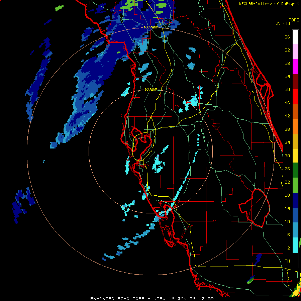Click the '50 NMI' range ring label
301x301 pixels.
[x=150, y=89]
